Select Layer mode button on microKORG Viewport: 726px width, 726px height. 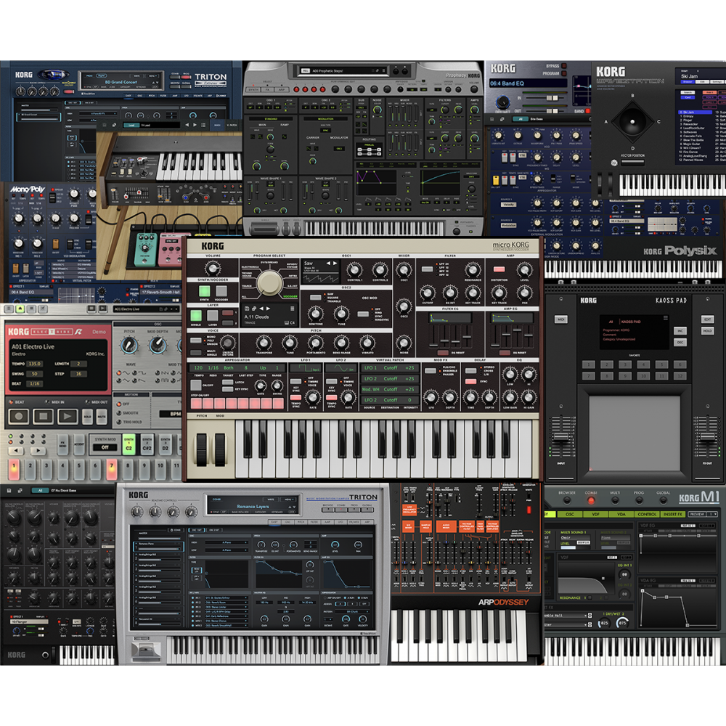point(213,315)
